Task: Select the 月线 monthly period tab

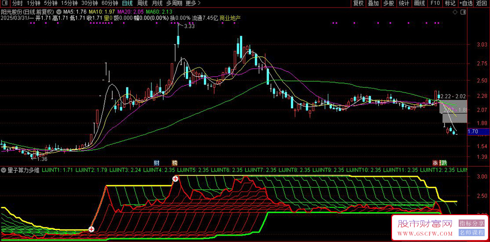Action: pos(157,3)
